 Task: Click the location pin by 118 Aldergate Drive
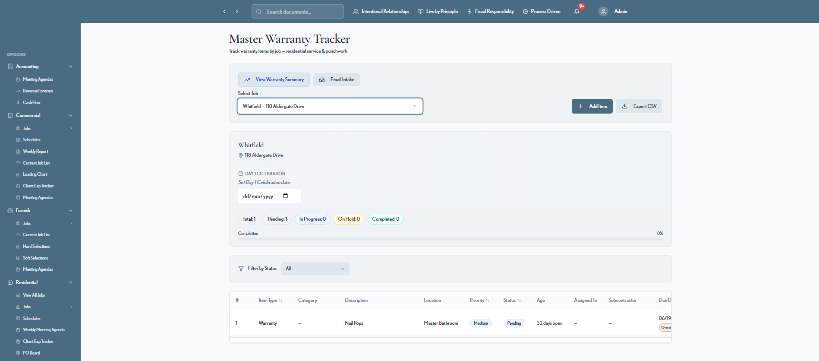[x=241, y=155]
